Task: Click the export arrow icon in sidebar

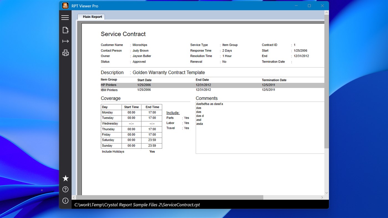Action: [x=65, y=41]
